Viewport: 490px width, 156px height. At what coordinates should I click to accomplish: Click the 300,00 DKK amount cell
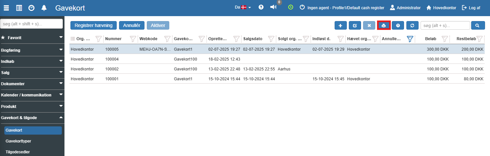(438, 49)
